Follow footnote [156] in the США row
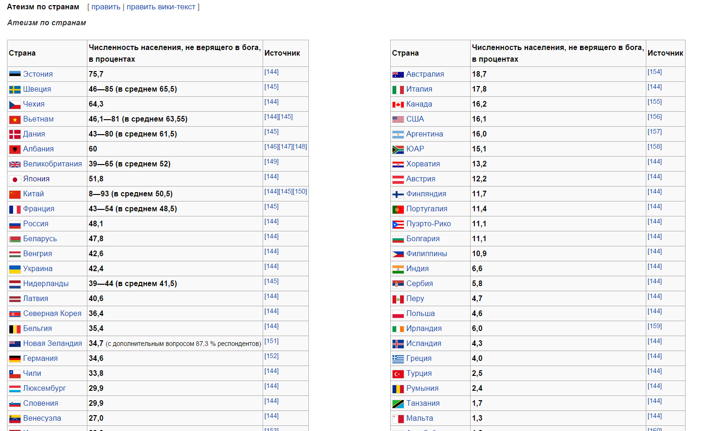Image resolution: width=708 pixels, height=431 pixels. coord(655,117)
